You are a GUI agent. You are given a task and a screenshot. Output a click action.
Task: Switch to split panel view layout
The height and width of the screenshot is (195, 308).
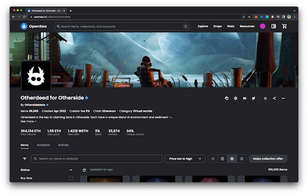point(242,159)
